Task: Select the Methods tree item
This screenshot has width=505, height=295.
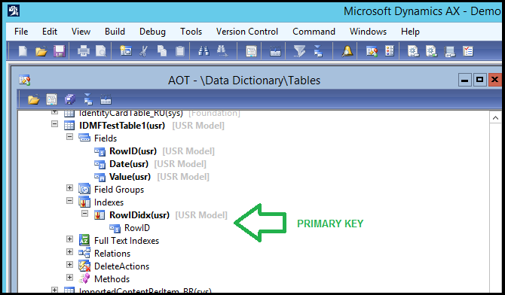Action: (x=112, y=279)
